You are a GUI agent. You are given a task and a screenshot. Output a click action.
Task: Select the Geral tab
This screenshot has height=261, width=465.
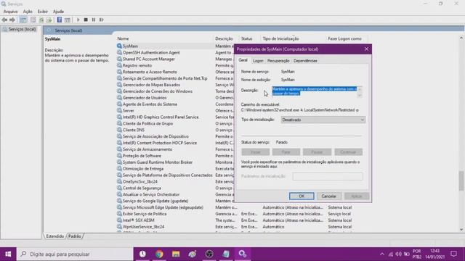(x=243, y=60)
